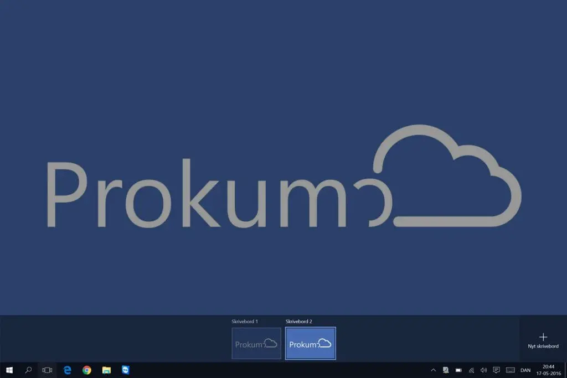Open Google Chrome
Screen dimensions: 567x378
86,370
